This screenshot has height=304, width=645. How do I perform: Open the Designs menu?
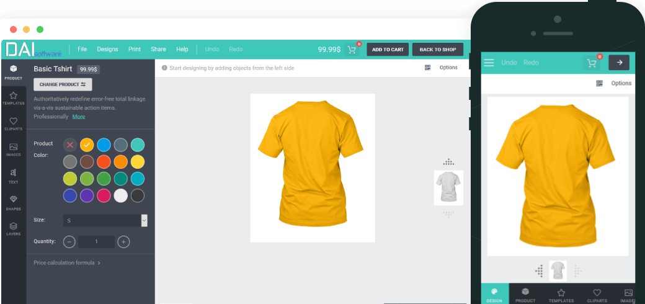(x=107, y=50)
